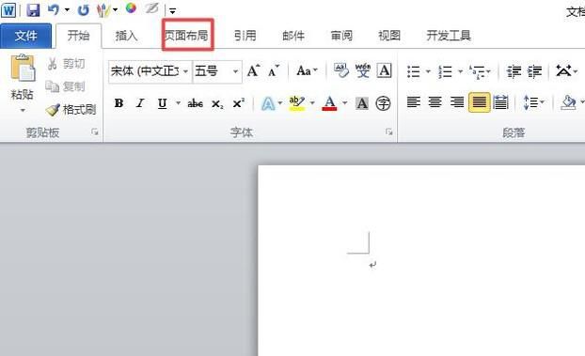Viewport: 585px width, 356px height.
Task: Align text left
Action: coord(414,102)
